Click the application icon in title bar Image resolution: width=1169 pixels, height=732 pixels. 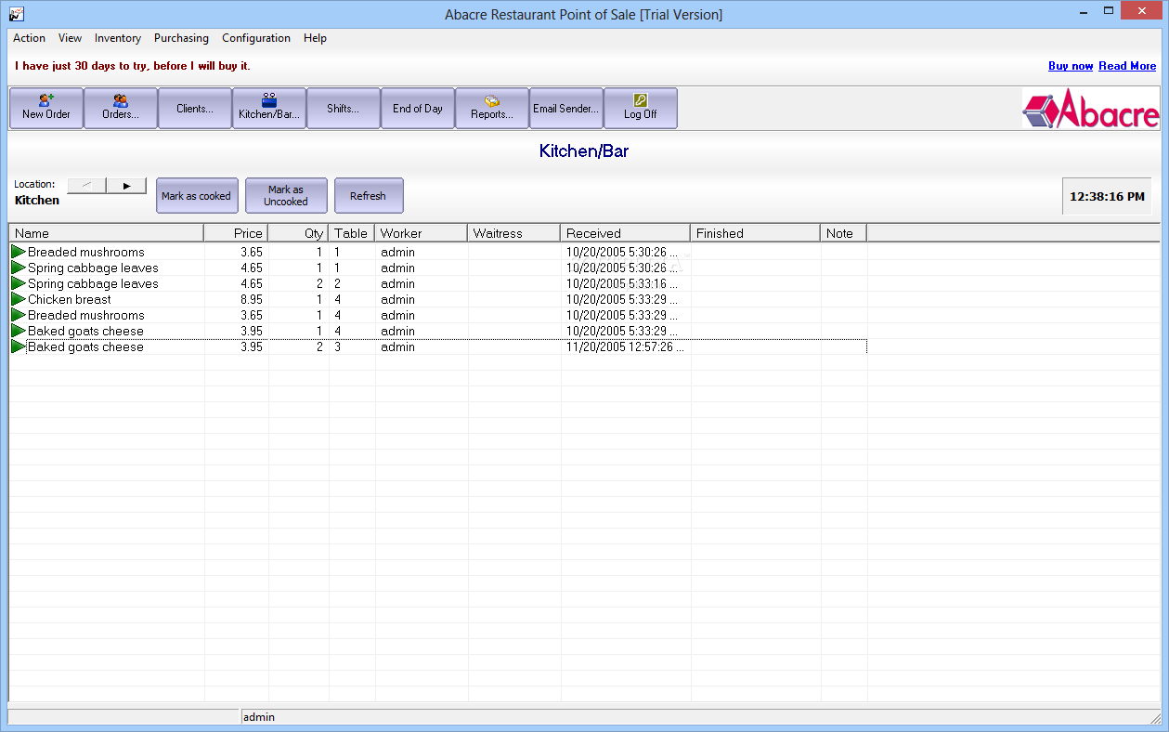[x=16, y=14]
